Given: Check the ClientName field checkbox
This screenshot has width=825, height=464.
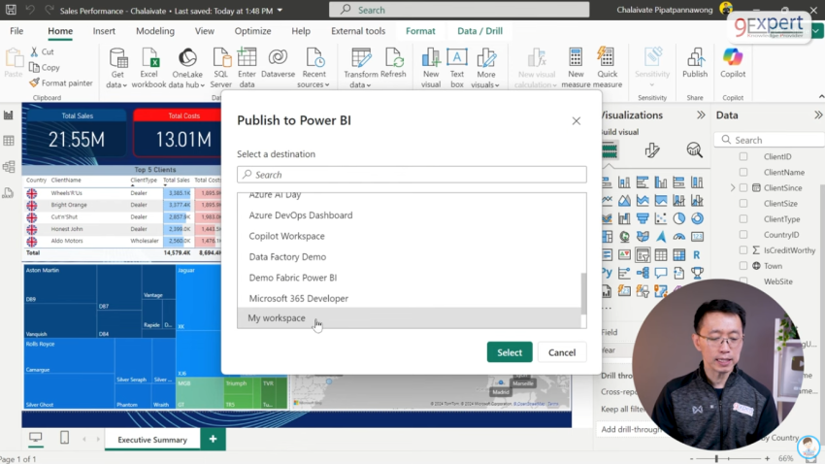Looking at the screenshot, I should (742, 172).
